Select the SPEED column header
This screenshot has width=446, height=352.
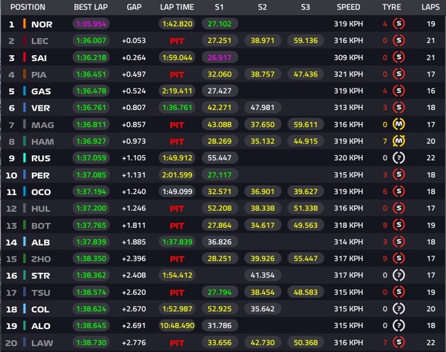(x=349, y=7)
